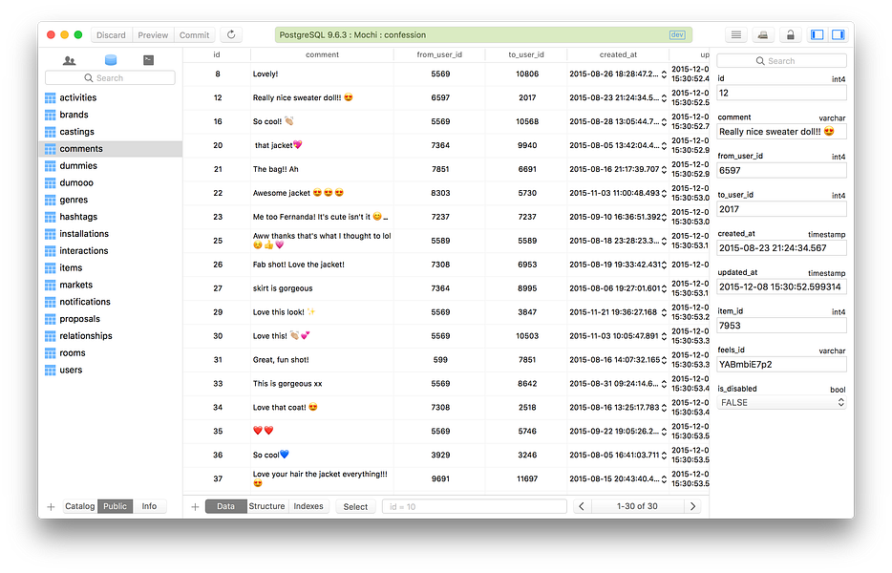Switch to the Public schema tab
Image resolution: width=892 pixels, height=573 pixels.
[115, 506]
